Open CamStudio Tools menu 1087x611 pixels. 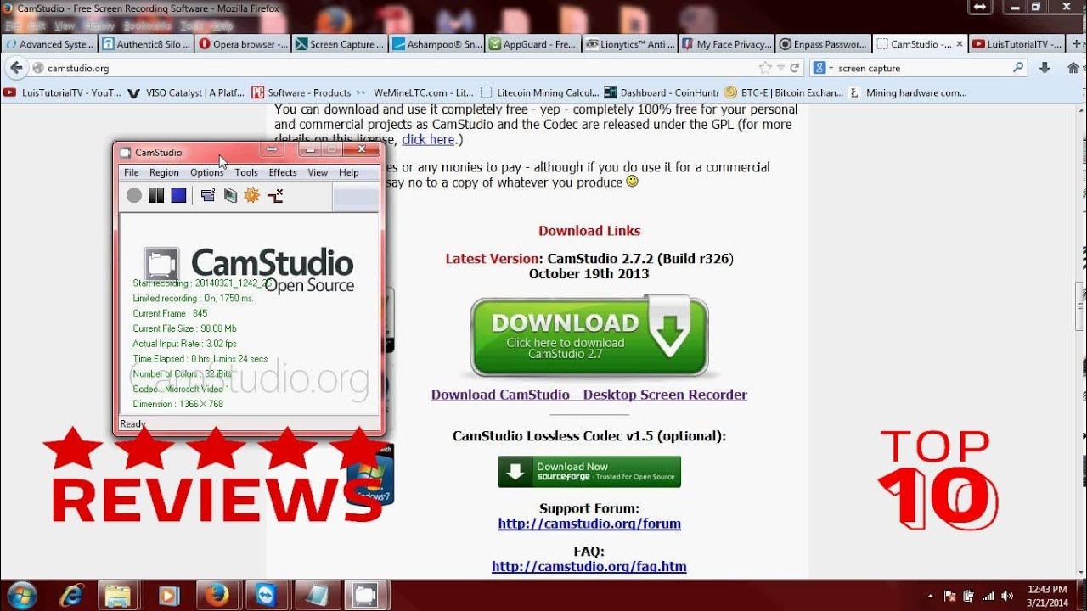pos(246,172)
